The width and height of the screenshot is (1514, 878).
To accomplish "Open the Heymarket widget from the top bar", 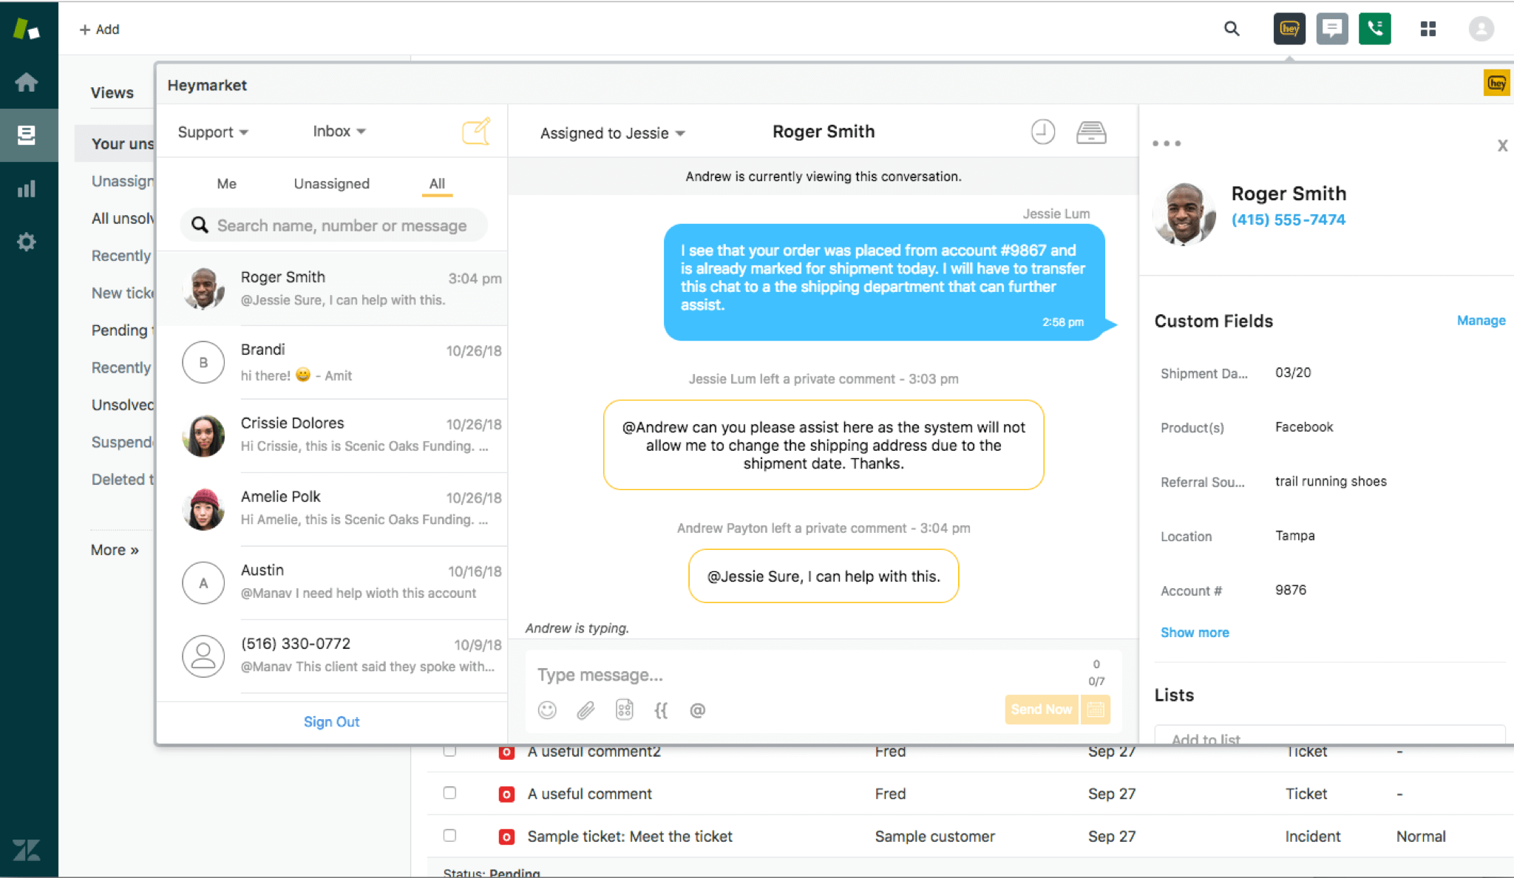I will point(1289,28).
